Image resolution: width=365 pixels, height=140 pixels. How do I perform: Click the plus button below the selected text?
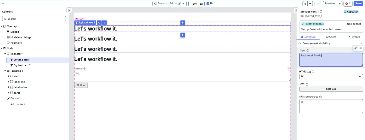(183, 35)
